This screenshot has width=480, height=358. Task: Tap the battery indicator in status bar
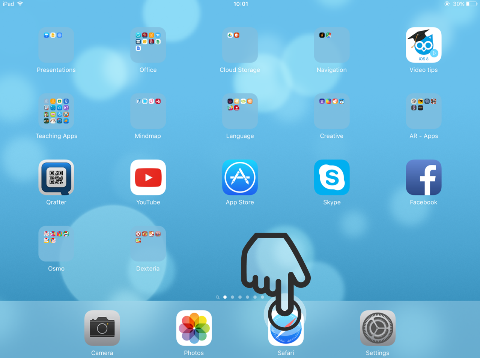click(471, 4)
